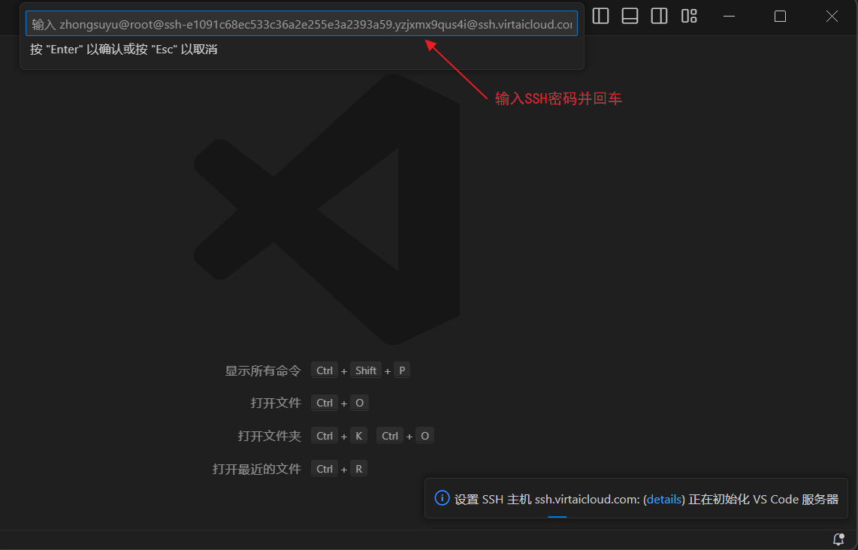Click the 显示所有命令 label
Image resolution: width=858 pixels, height=550 pixels.
[x=263, y=370]
